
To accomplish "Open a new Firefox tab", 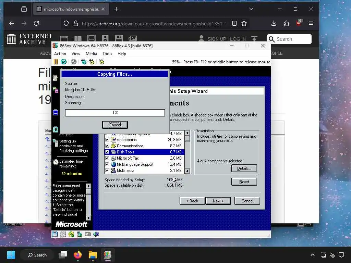I will [117, 9].
